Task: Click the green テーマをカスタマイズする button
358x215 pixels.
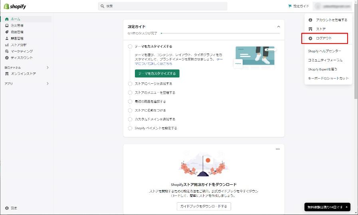Action: click(x=157, y=73)
